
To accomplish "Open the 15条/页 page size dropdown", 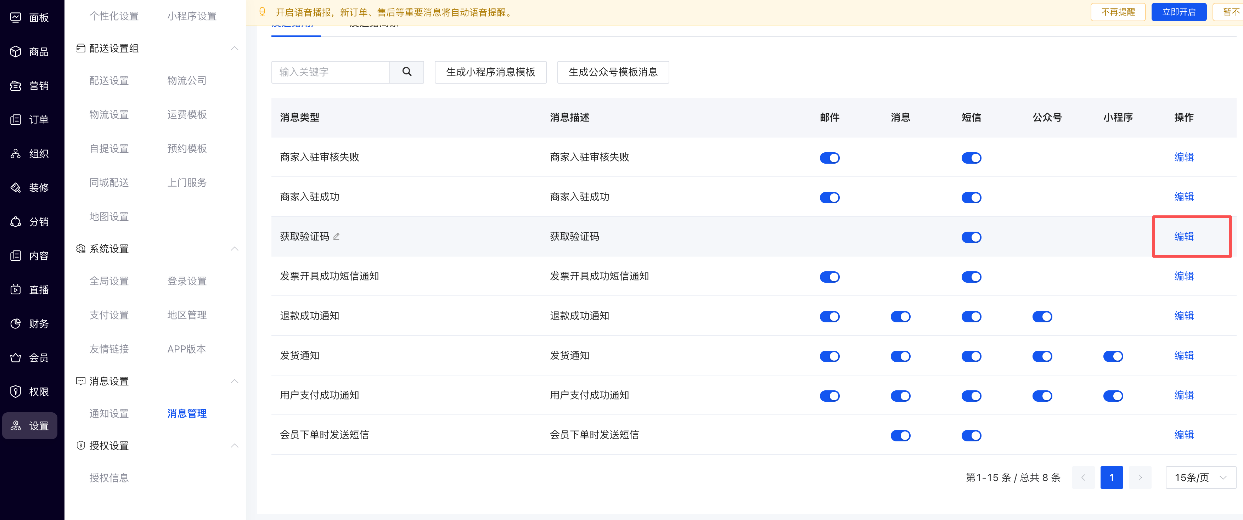I will (x=1200, y=477).
